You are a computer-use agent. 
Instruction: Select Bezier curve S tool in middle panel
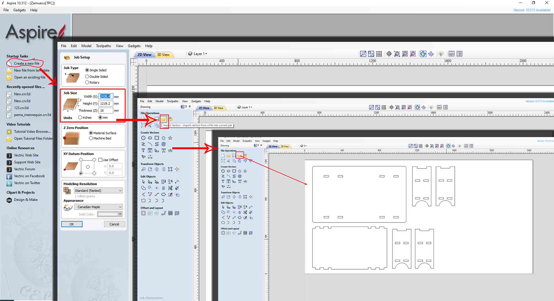(x=157, y=144)
